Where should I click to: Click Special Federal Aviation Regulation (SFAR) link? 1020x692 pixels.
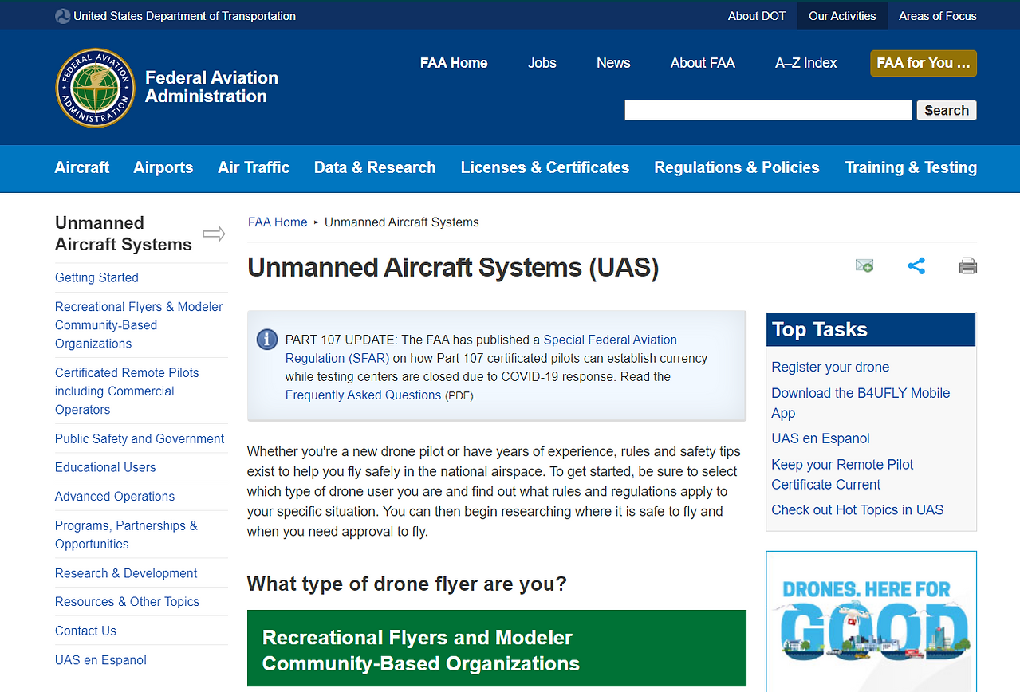tap(481, 349)
